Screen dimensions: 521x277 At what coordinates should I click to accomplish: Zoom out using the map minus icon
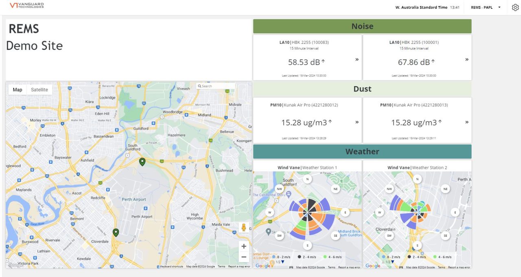pos(244,257)
